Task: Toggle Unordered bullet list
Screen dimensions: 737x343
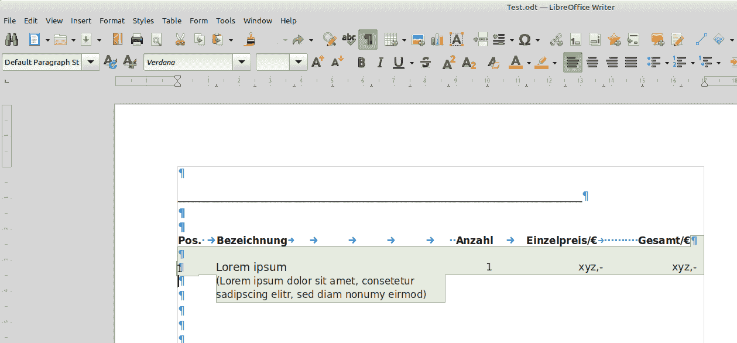Action: pyautogui.click(x=654, y=62)
